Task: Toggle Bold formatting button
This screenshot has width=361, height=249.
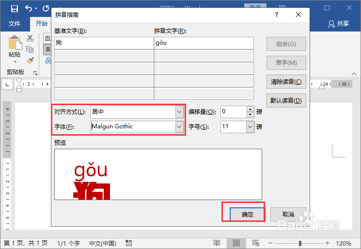Action: click(47, 49)
